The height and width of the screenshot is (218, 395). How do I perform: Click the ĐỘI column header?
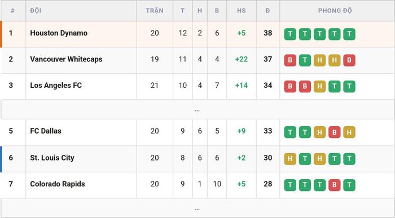36,11
